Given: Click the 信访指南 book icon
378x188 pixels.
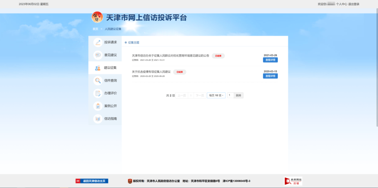Looking at the screenshot, I should pos(98,119).
